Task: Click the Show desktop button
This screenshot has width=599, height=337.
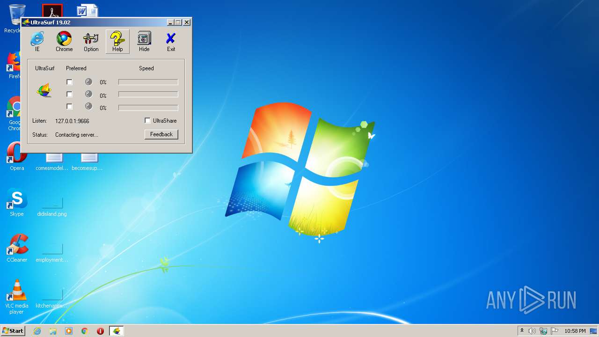Action: tap(594, 331)
